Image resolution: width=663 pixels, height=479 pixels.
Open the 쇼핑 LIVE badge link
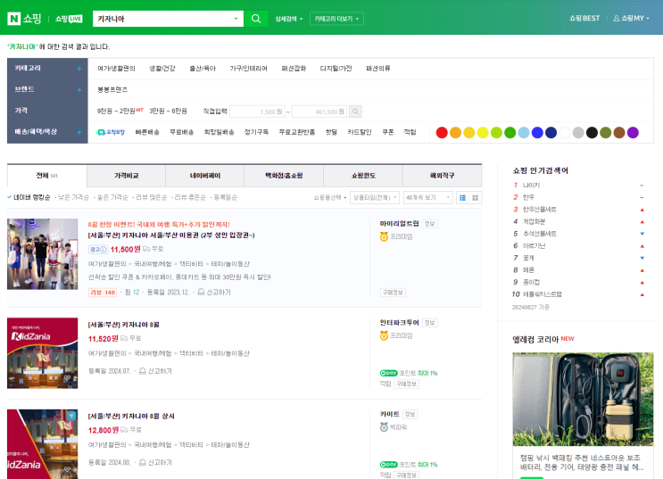tap(69, 19)
